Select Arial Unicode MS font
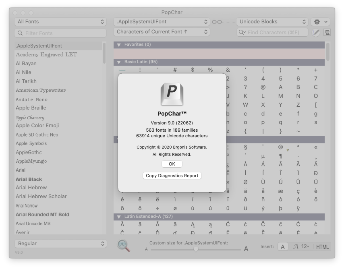Screen dimensions: 344x269 (x=58, y=223)
